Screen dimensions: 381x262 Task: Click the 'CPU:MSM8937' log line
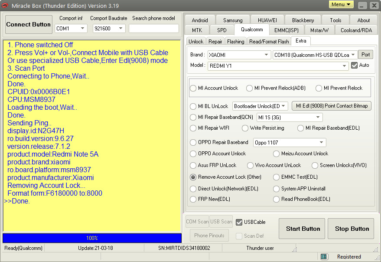coord(31,99)
